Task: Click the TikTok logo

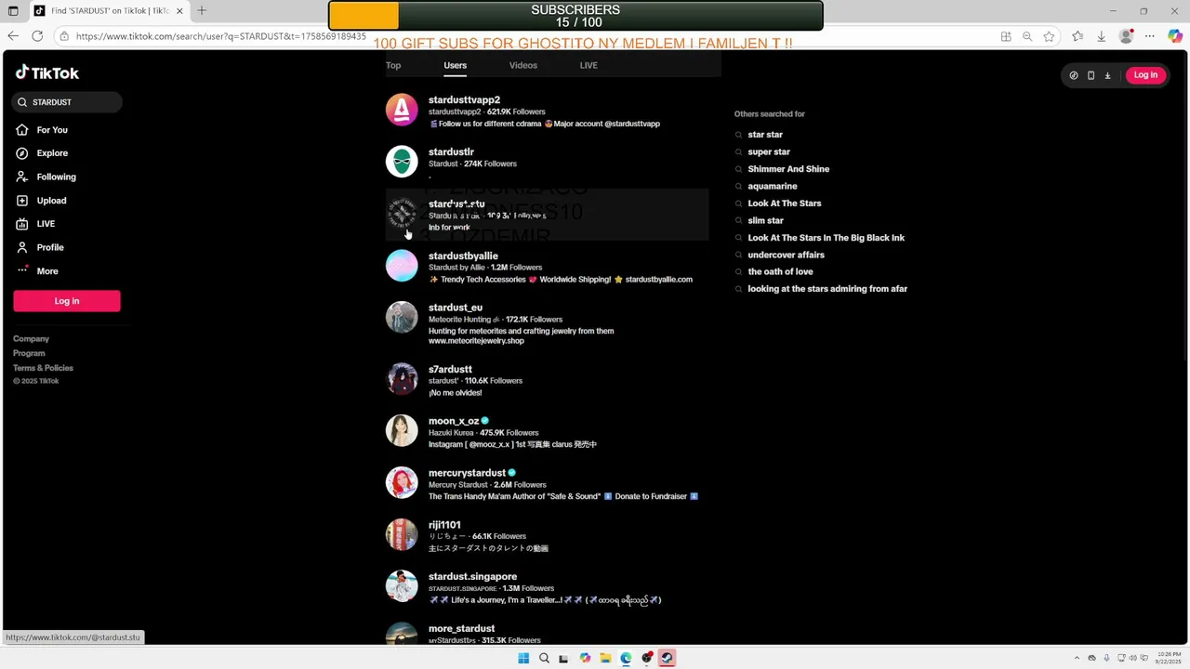Action: (47, 72)
